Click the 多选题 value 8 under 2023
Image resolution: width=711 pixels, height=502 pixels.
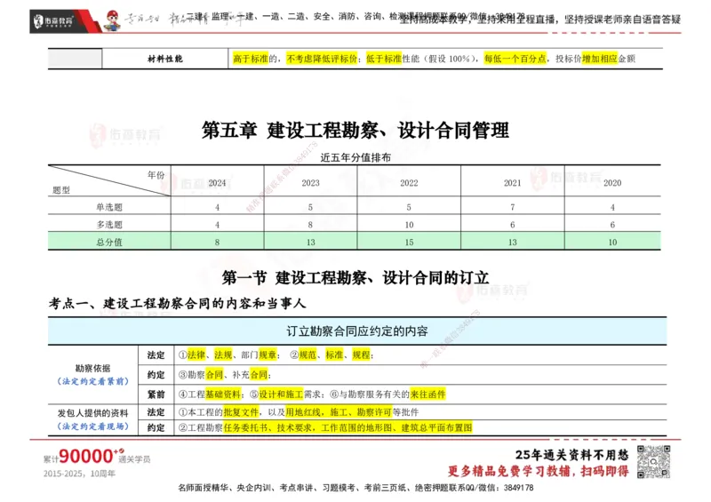[x=310, y=225]
